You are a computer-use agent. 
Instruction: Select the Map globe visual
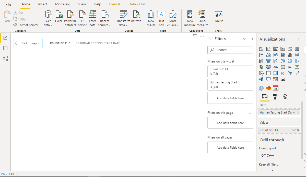point(261,67)
